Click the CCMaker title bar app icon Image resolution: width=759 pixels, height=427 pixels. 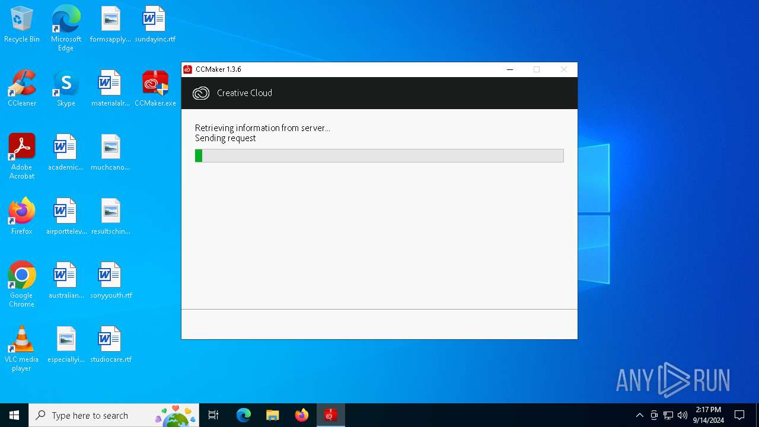[x=187, y=69]
